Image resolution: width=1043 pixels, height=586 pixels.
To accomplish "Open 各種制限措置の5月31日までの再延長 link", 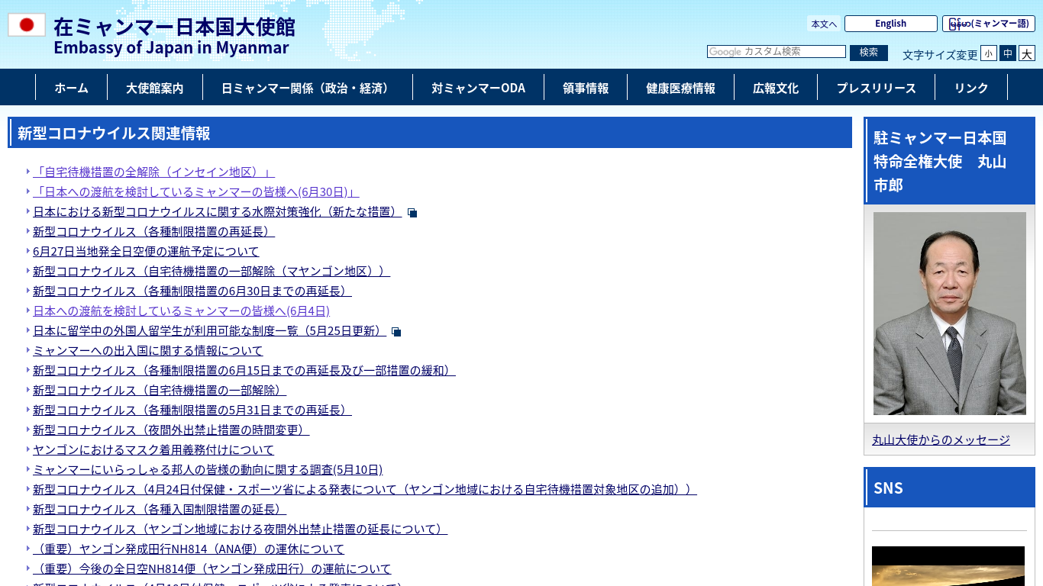I will 192,410.
